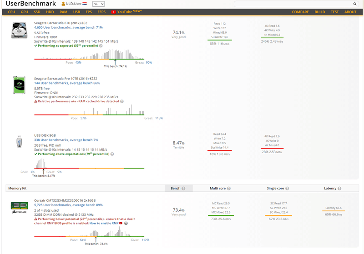Click the 8.47% Terrible bench score
364x254 pixels.
178,145
